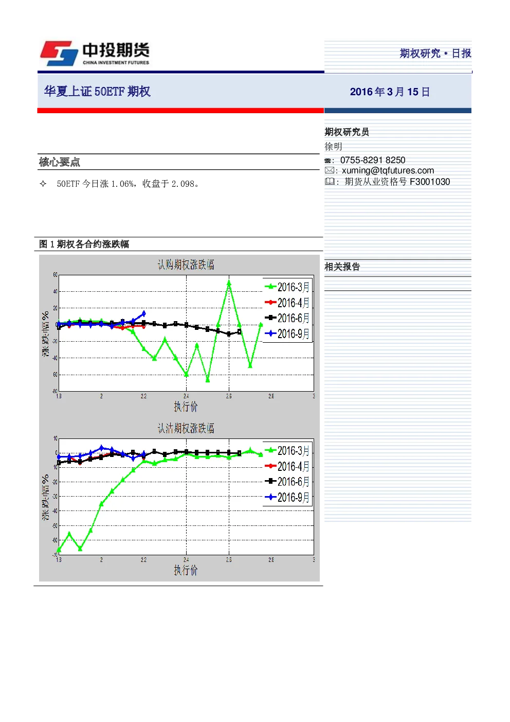Open the email xuming@tqfutures.com
This screenshot has height=722, width=510.
click(x=388, y=170)
